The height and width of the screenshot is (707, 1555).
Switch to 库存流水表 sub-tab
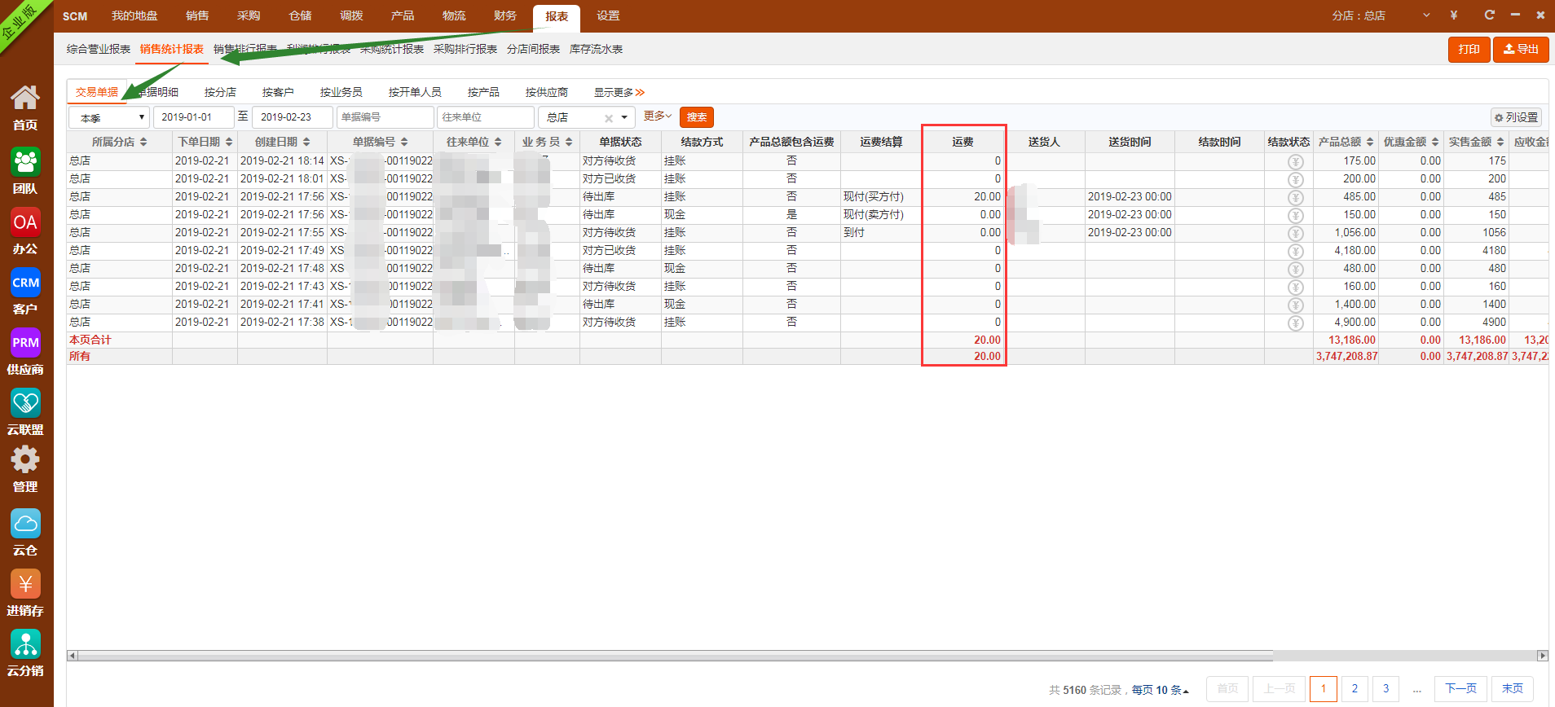596,49
